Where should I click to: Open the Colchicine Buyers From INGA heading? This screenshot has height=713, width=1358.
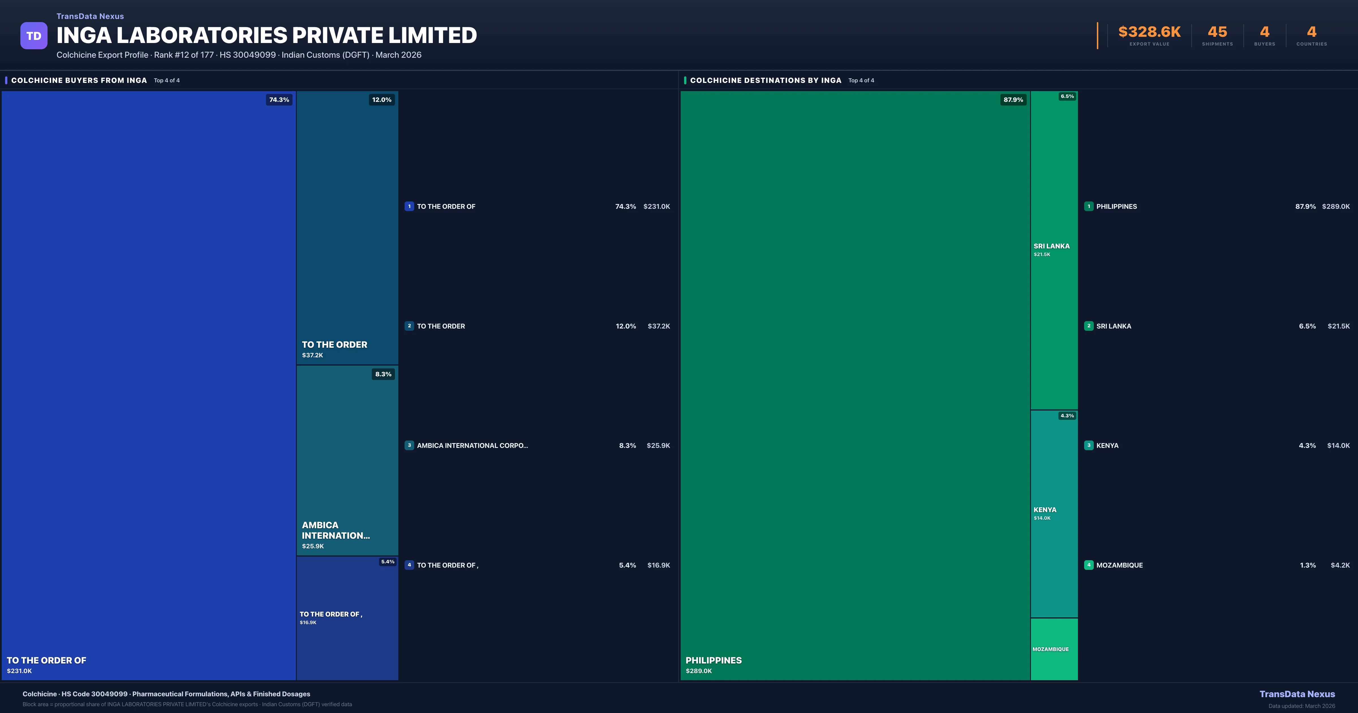[x=79, y=80]
